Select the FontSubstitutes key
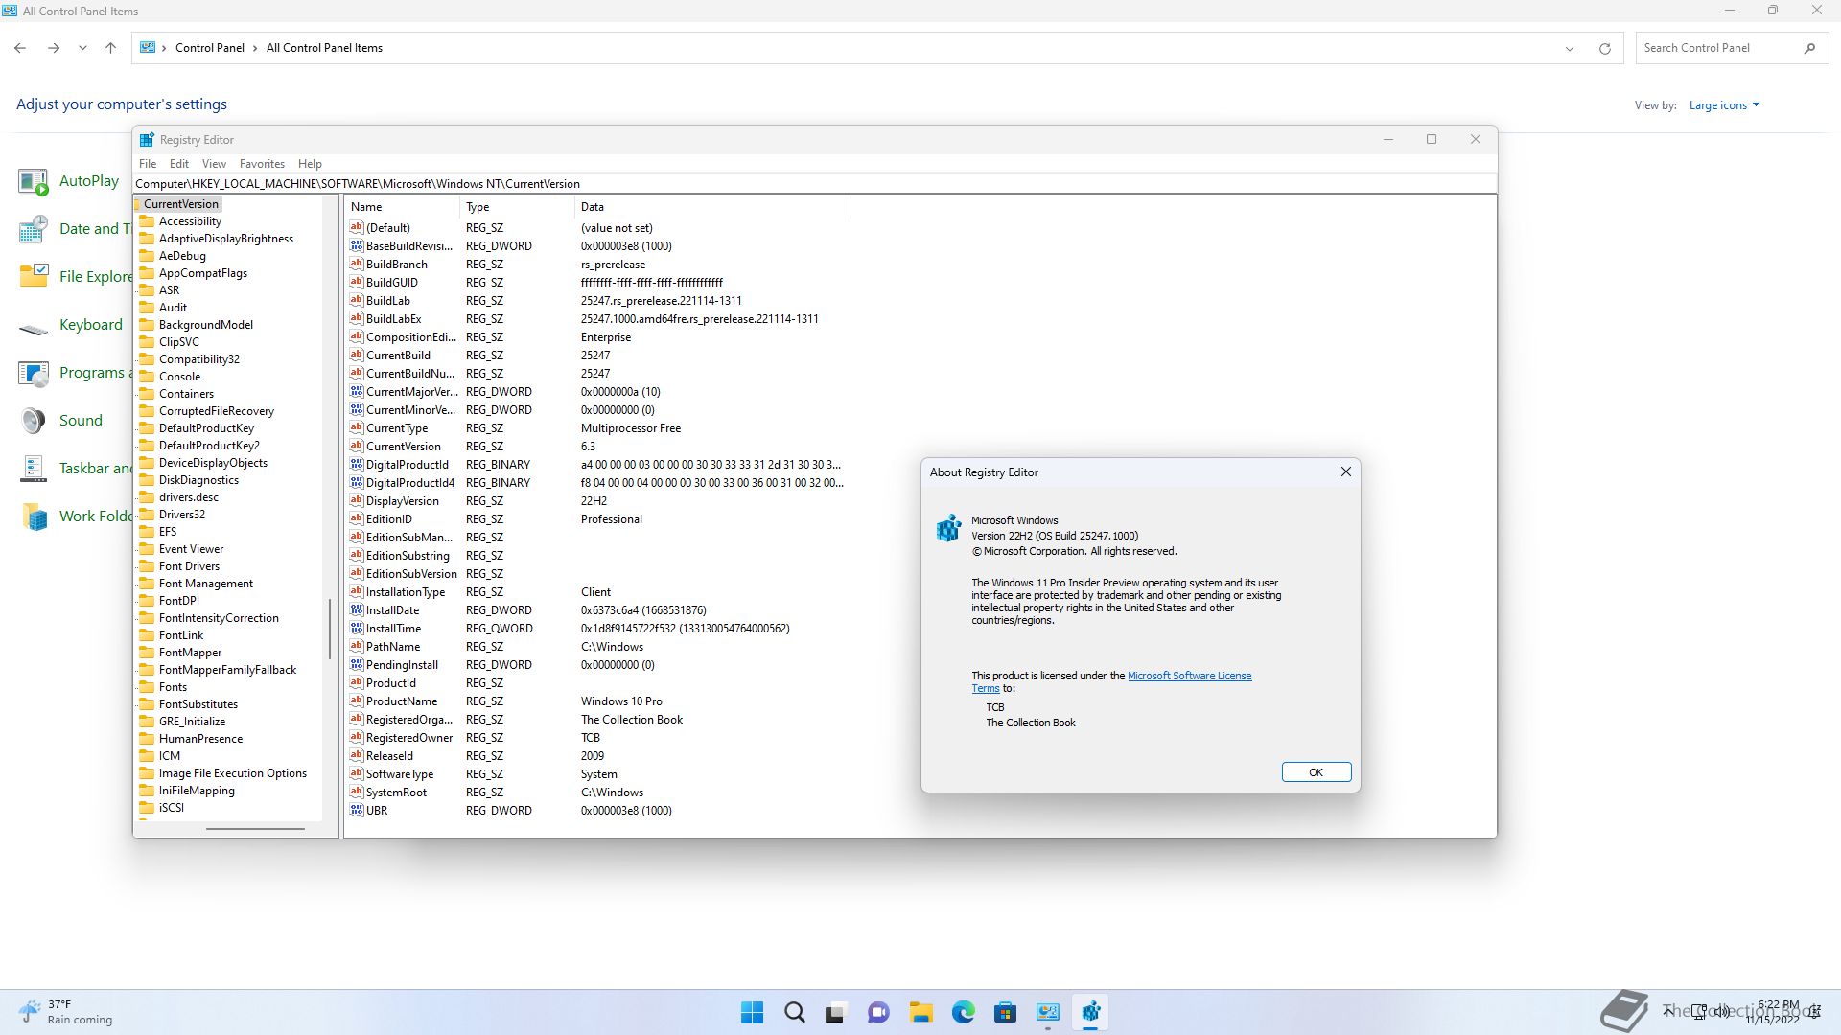The width and height of the screenshot is (1841, 1035). click(x=198, y=704)
